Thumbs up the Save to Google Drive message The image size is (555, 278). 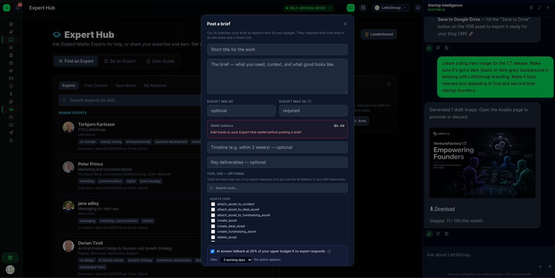(x=429, y=48)
